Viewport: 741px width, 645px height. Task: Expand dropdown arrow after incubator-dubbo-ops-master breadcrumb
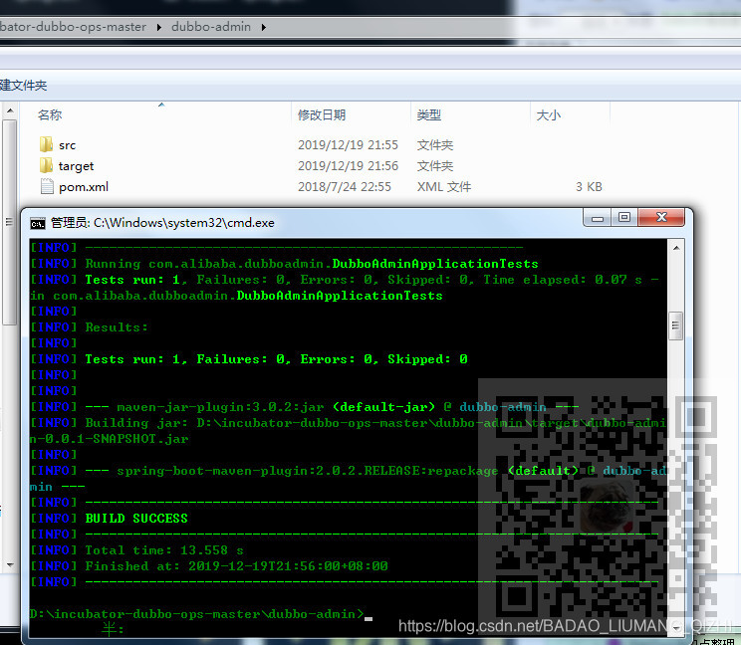coord(159,28)
